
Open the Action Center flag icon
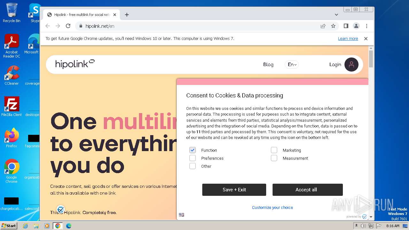(378, 226)
